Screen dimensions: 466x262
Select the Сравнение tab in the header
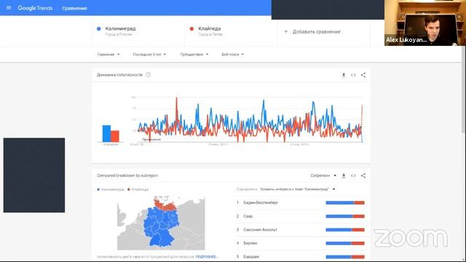pyautogui.click(x=74, y=8)
